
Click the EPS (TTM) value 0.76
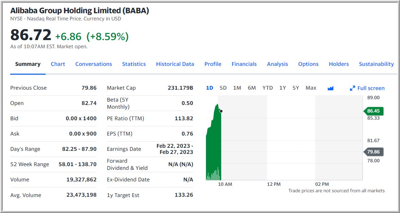[188, 134]
